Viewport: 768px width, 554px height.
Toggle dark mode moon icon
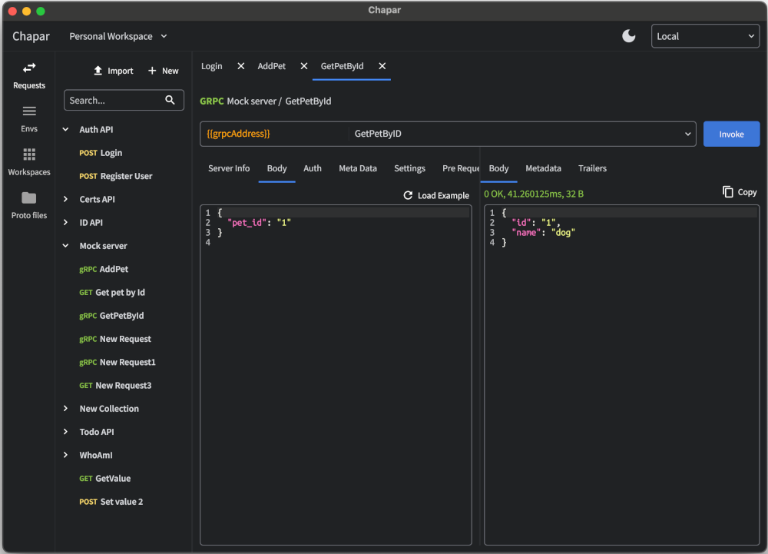point(629,36)
